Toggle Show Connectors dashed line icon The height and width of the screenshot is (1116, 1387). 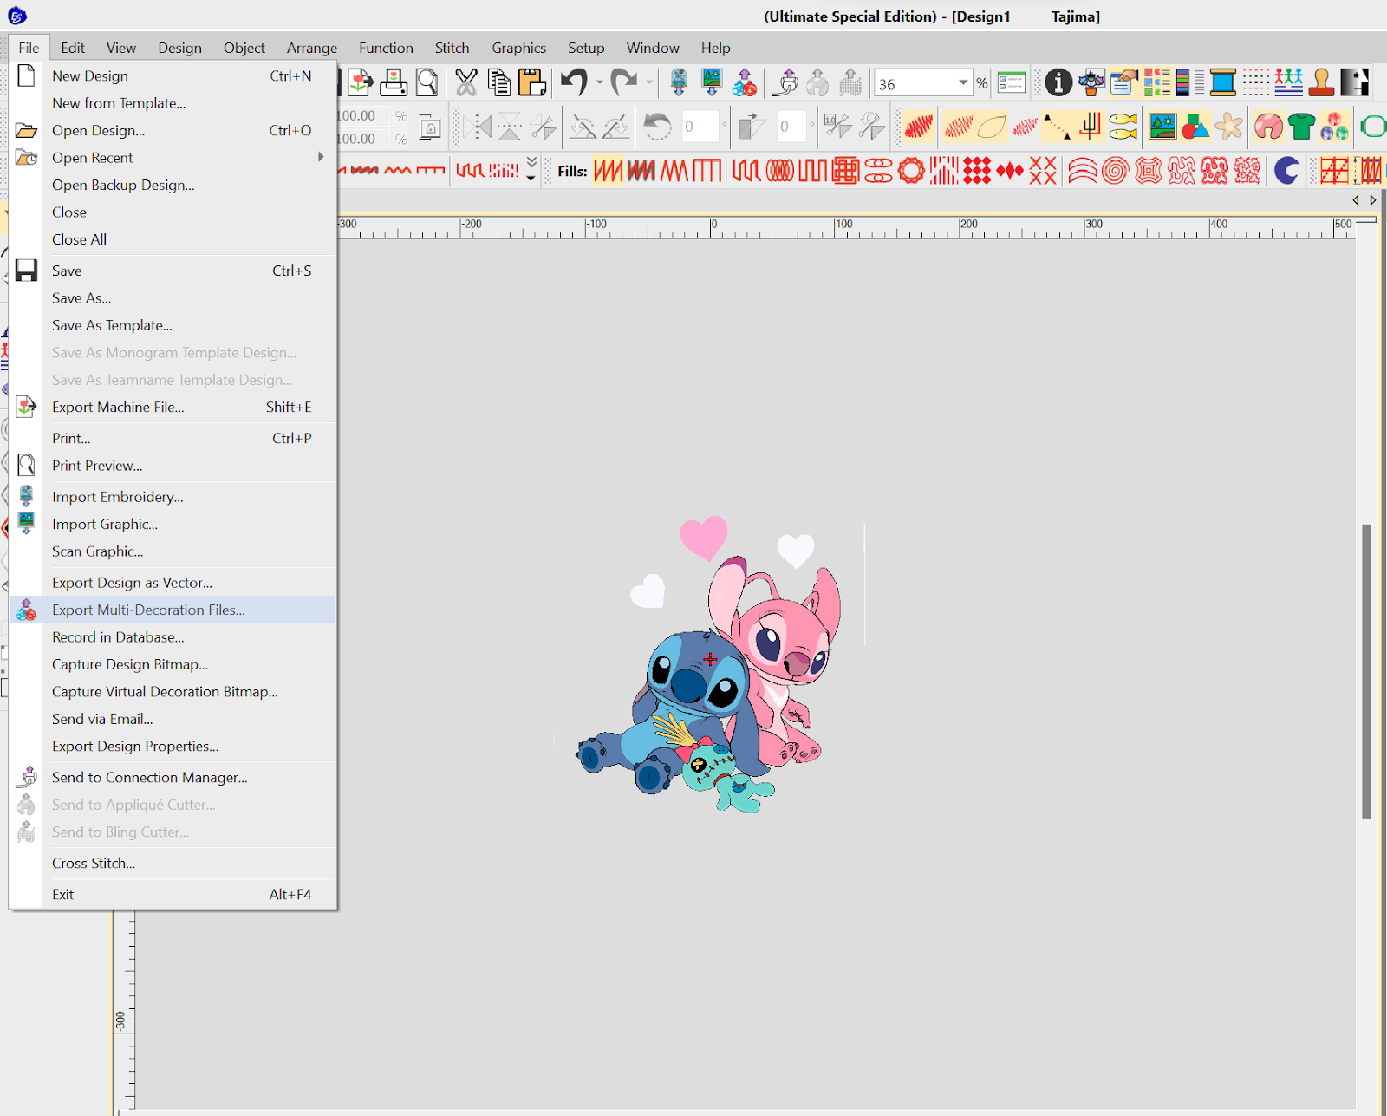pos(1056,127)
